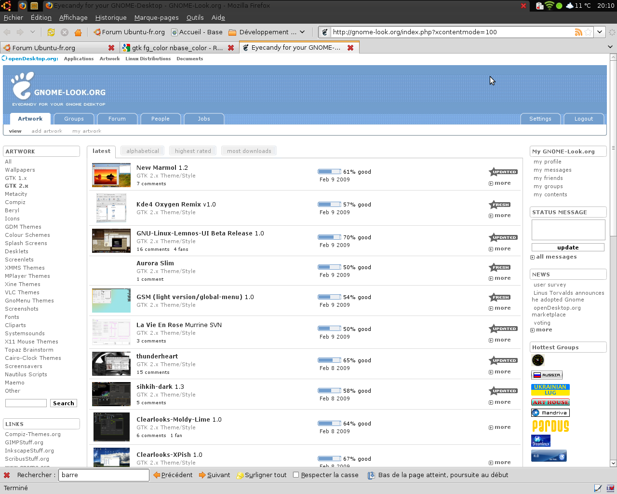Open the sihkih-dark thumbnail

point(111,394)
